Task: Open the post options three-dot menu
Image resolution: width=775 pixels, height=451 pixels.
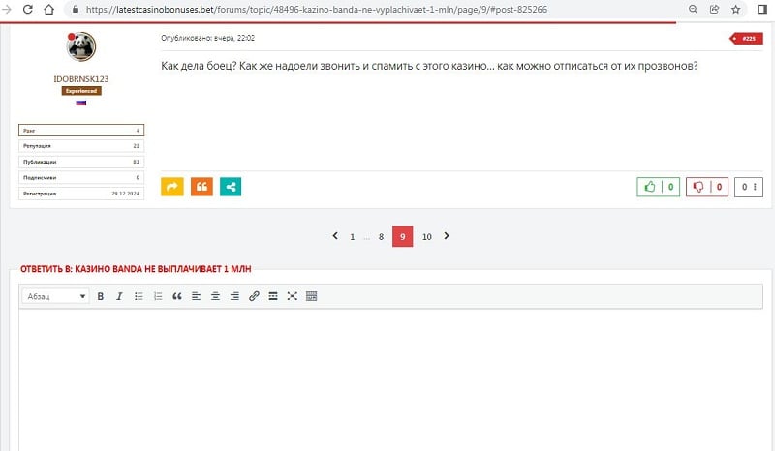Action: (755, 187)
